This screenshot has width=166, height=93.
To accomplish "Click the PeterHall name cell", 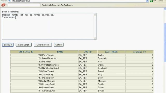I will click(60, 61).
